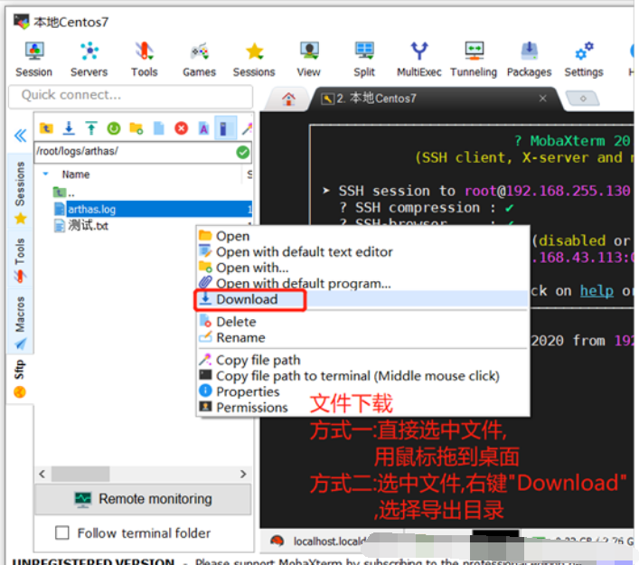Click the Session toolbar icon

33,58
